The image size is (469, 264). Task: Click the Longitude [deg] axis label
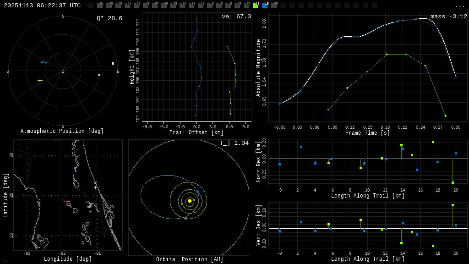[68, 259]
